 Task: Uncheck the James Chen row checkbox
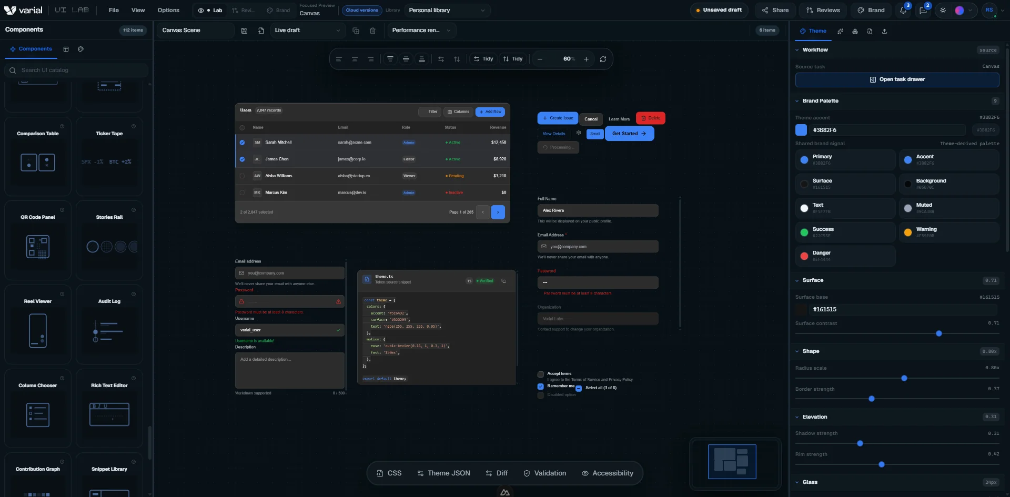(x=242, y=159)
